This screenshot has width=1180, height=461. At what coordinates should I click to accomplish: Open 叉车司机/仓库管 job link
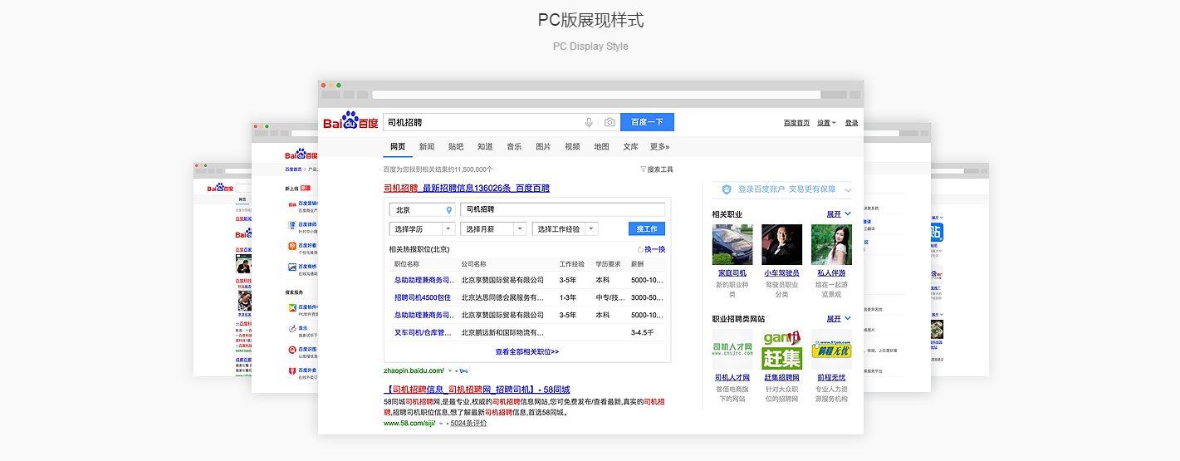pos(423,332)
